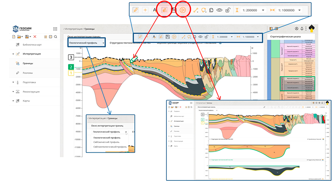Toggle padlock in main window toolbar
Image resolution: width=332 pixels, height=181 pixels.
(x=206, y=37)
